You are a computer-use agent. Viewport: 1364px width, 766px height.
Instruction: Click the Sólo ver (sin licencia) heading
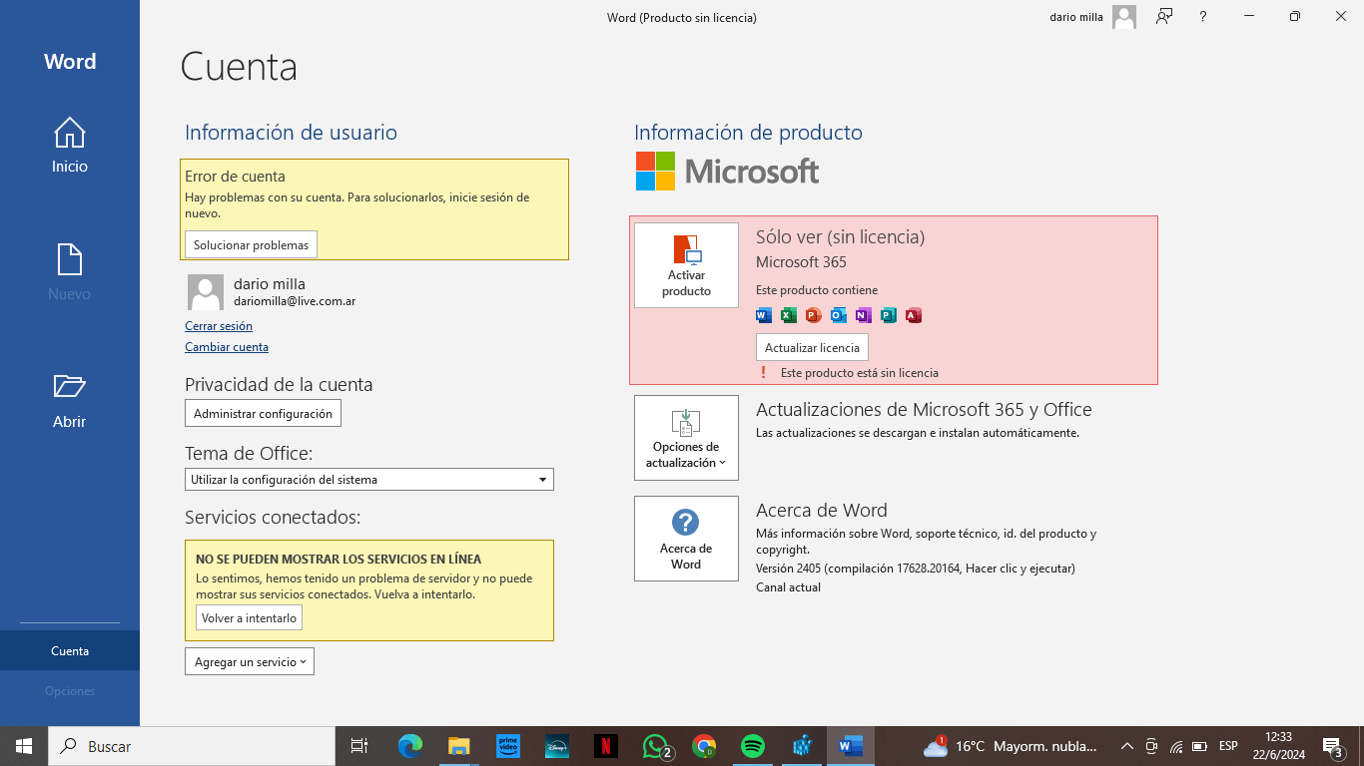(x=840, y=236)
